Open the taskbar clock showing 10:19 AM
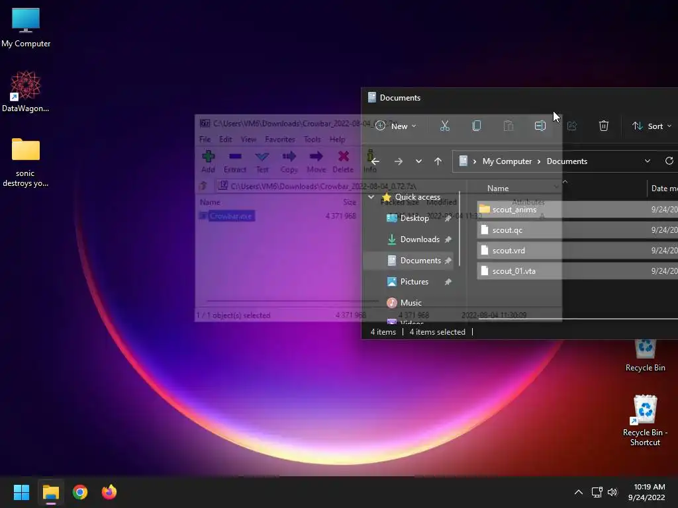This screenshot has width=678, height=508. tap(646, 492)
